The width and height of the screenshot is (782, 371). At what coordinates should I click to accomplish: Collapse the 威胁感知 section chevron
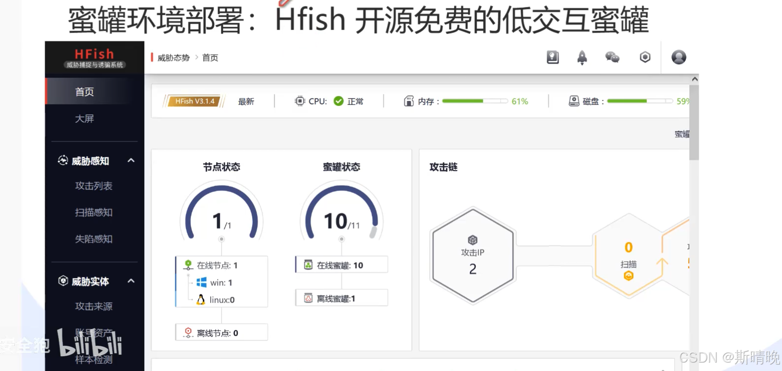[x=131, y=160]
